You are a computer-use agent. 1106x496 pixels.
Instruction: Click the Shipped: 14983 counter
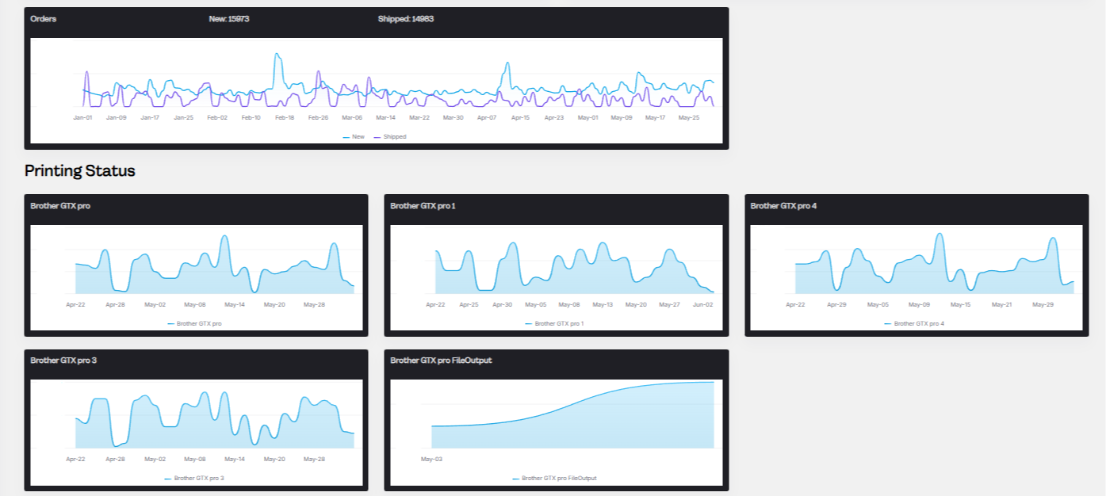point(406,19)
